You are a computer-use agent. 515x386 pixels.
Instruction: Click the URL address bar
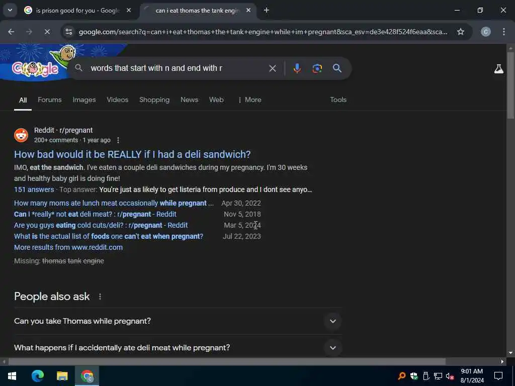tap(263, 32)
